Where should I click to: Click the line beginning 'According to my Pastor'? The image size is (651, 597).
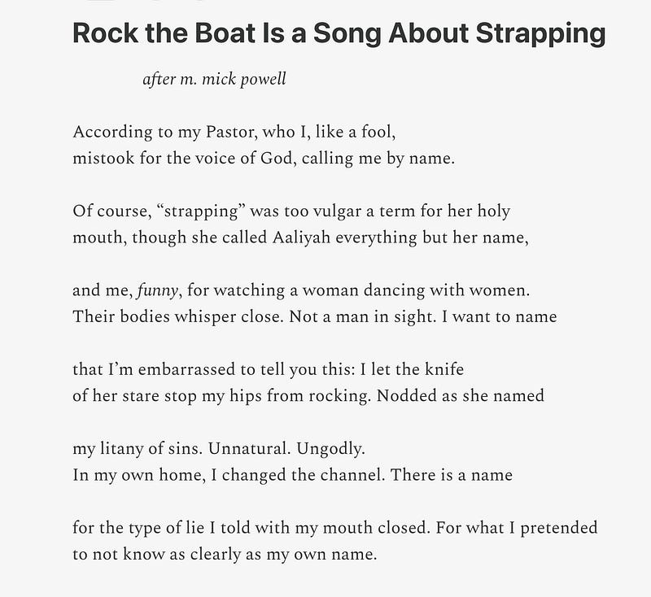[234, 133]
